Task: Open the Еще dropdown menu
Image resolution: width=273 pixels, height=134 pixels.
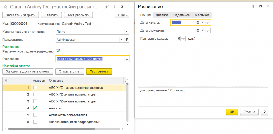Action: 122,15
